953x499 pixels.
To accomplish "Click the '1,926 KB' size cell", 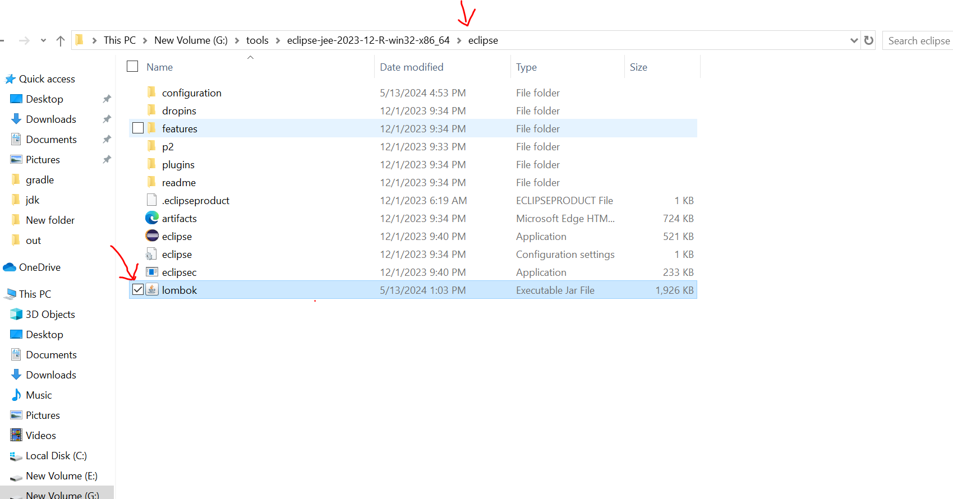I will 675,290.
